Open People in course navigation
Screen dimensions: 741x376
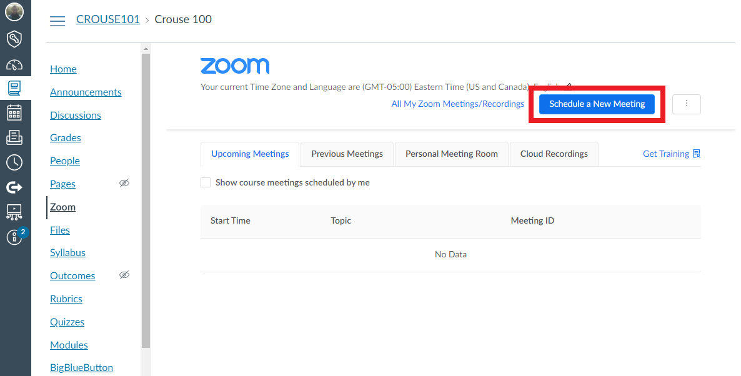pos(65,161)
